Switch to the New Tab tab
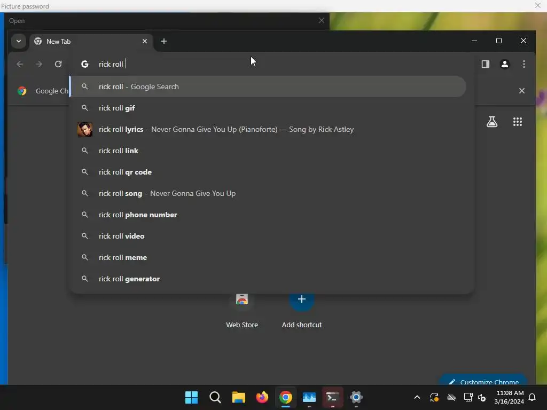547x410 pixels. point(91,42)
